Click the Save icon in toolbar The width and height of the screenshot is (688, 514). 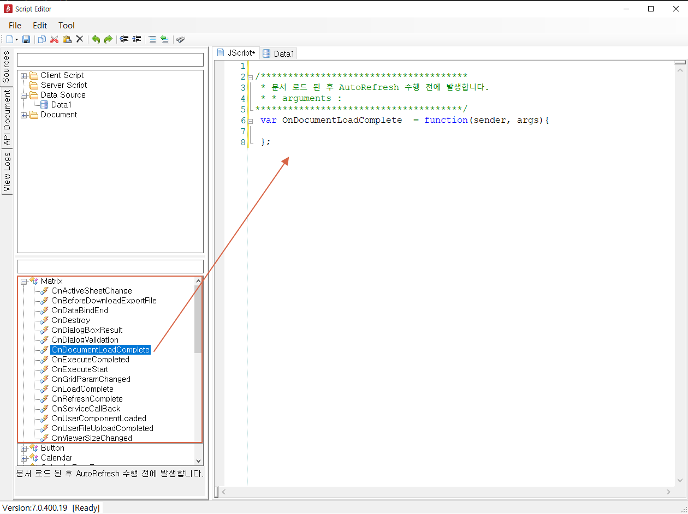[x=26, y=39]
